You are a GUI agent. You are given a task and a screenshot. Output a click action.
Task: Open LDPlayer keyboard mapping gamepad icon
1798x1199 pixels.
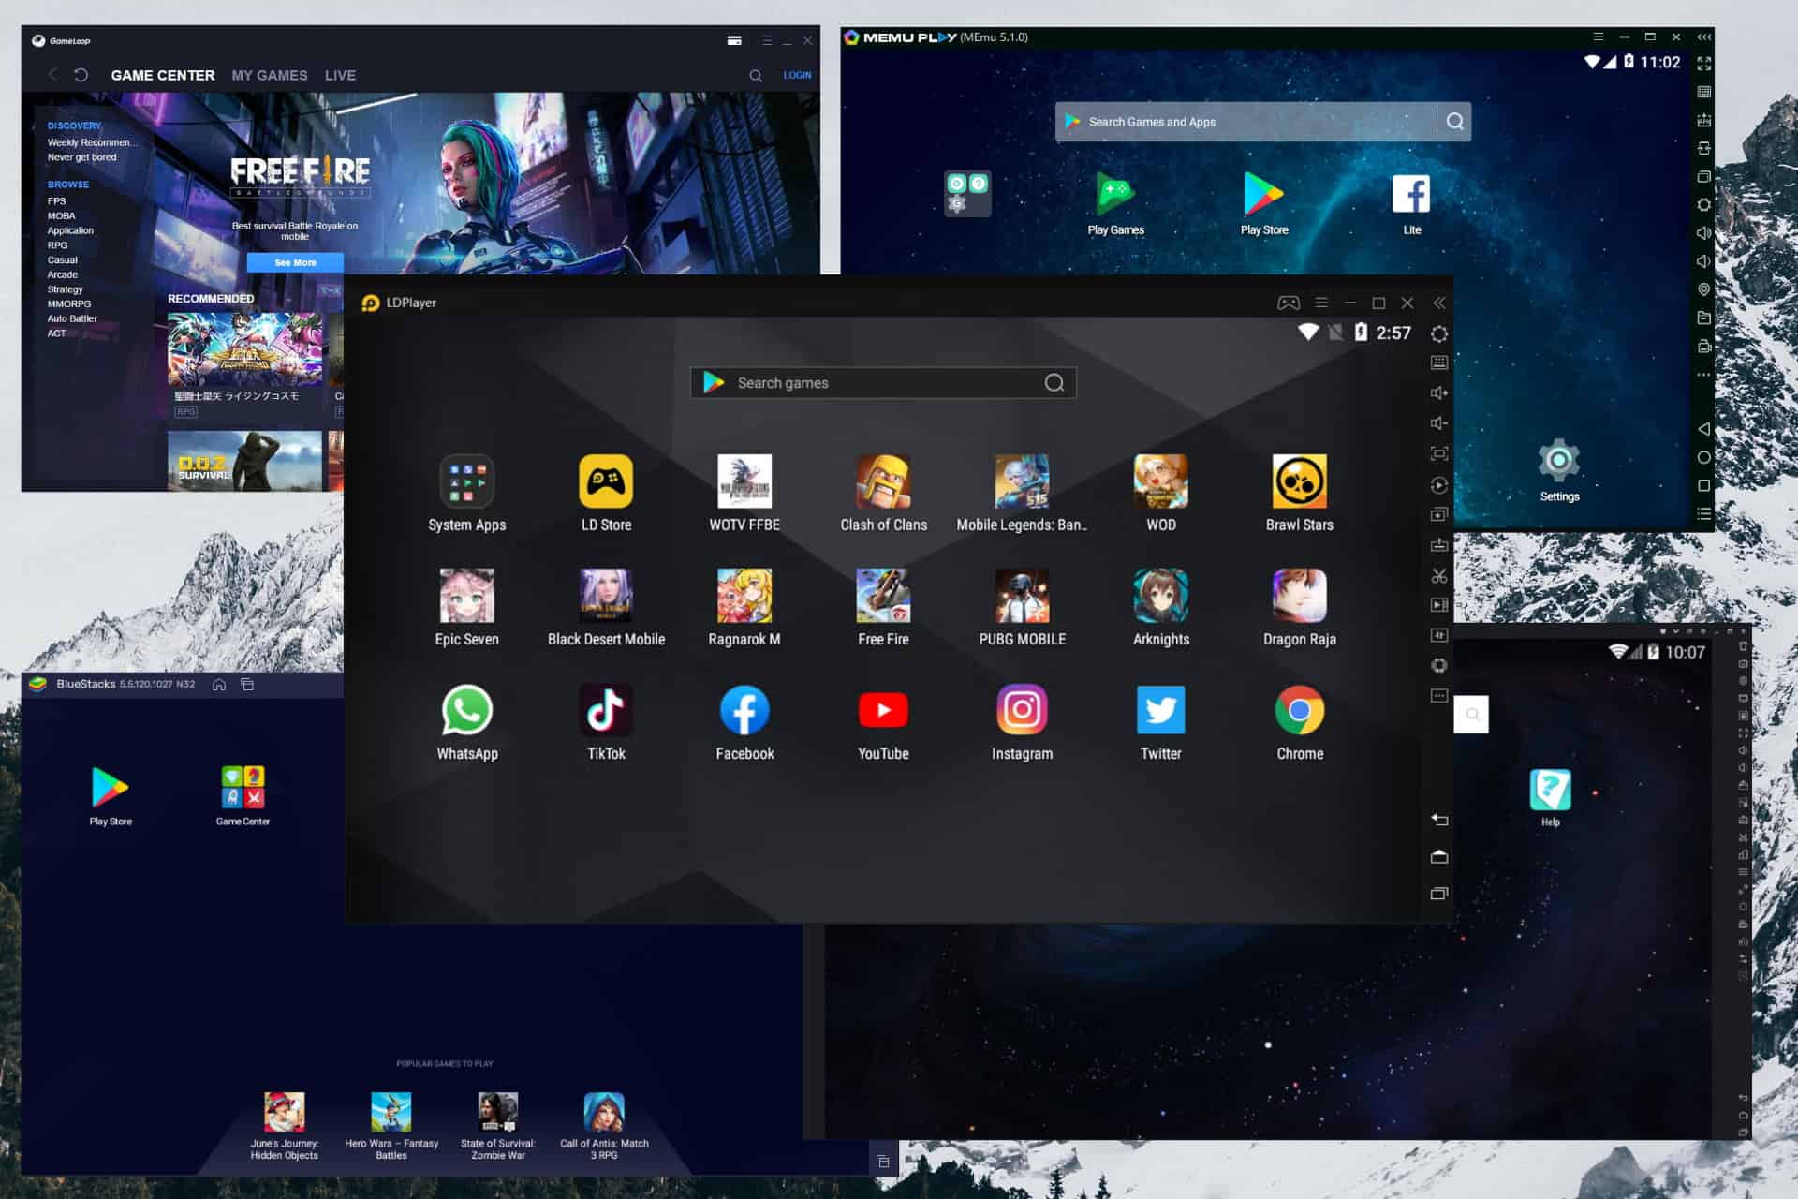point(1289,303)
